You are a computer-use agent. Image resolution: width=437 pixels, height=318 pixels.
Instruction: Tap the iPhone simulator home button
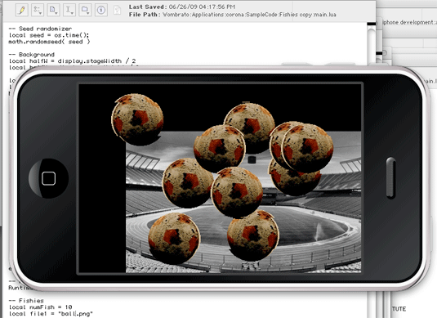48,178
